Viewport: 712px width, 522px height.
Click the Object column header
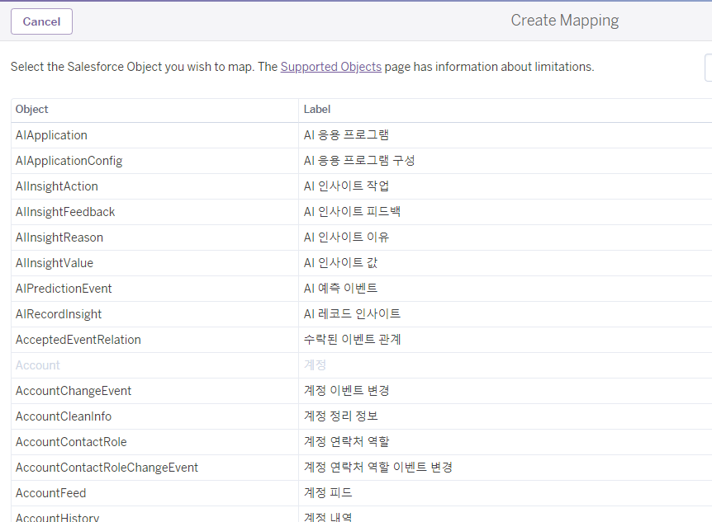pyautogui.click(x=31, y=110)
